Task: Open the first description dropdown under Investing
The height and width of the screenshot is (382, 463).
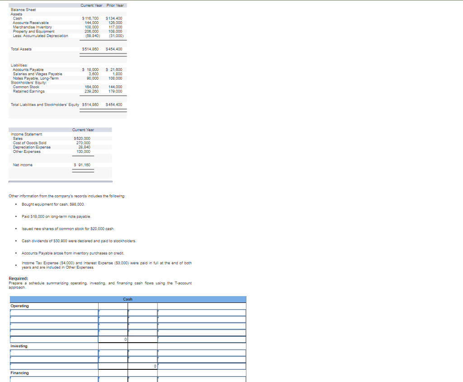Action: pos(54,353)
